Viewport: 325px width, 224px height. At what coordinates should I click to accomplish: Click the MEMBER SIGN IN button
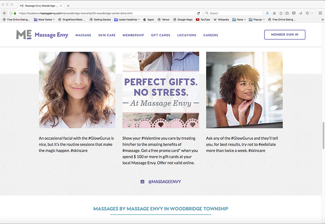click(x=285, y=34)
